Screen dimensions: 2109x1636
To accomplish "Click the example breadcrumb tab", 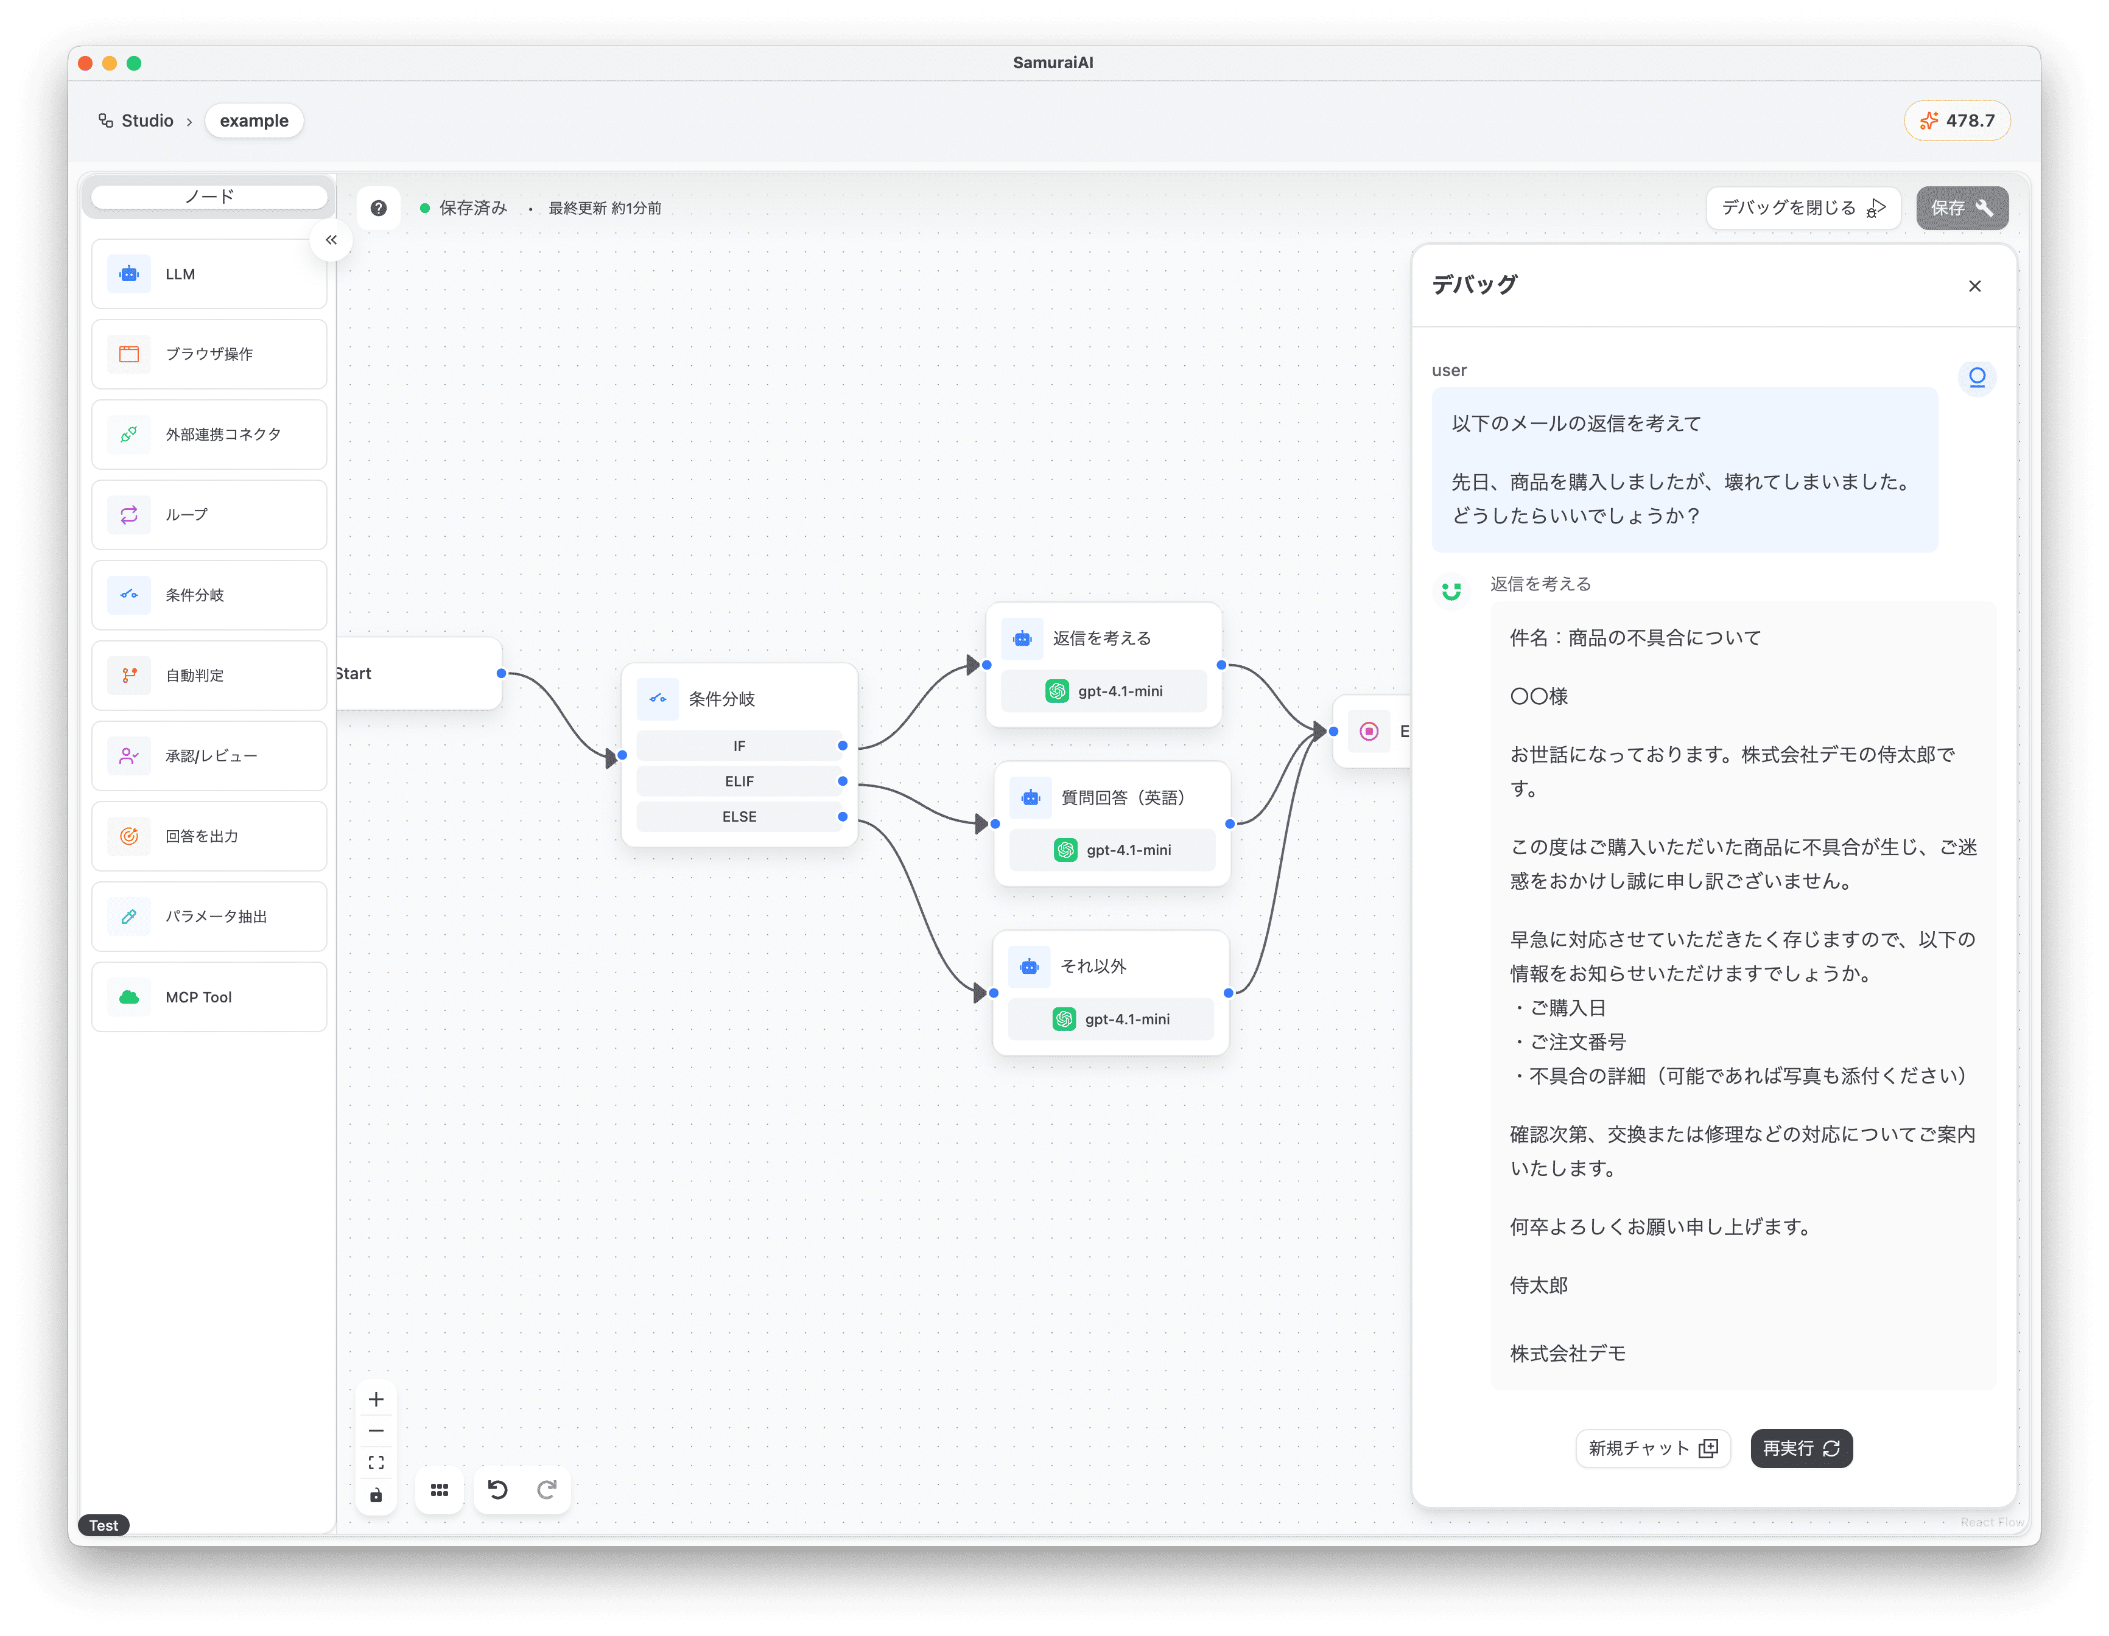I will click(x=254, y=121).
